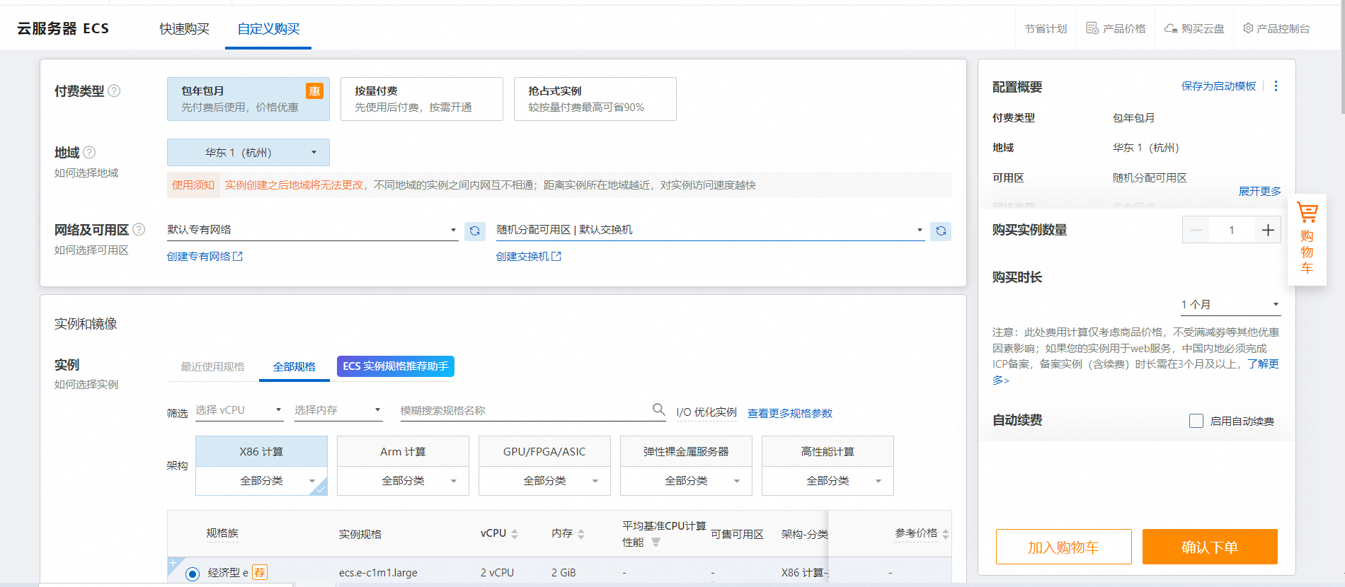Click the search magnifier icon for 规格名称

coord(658,409)
